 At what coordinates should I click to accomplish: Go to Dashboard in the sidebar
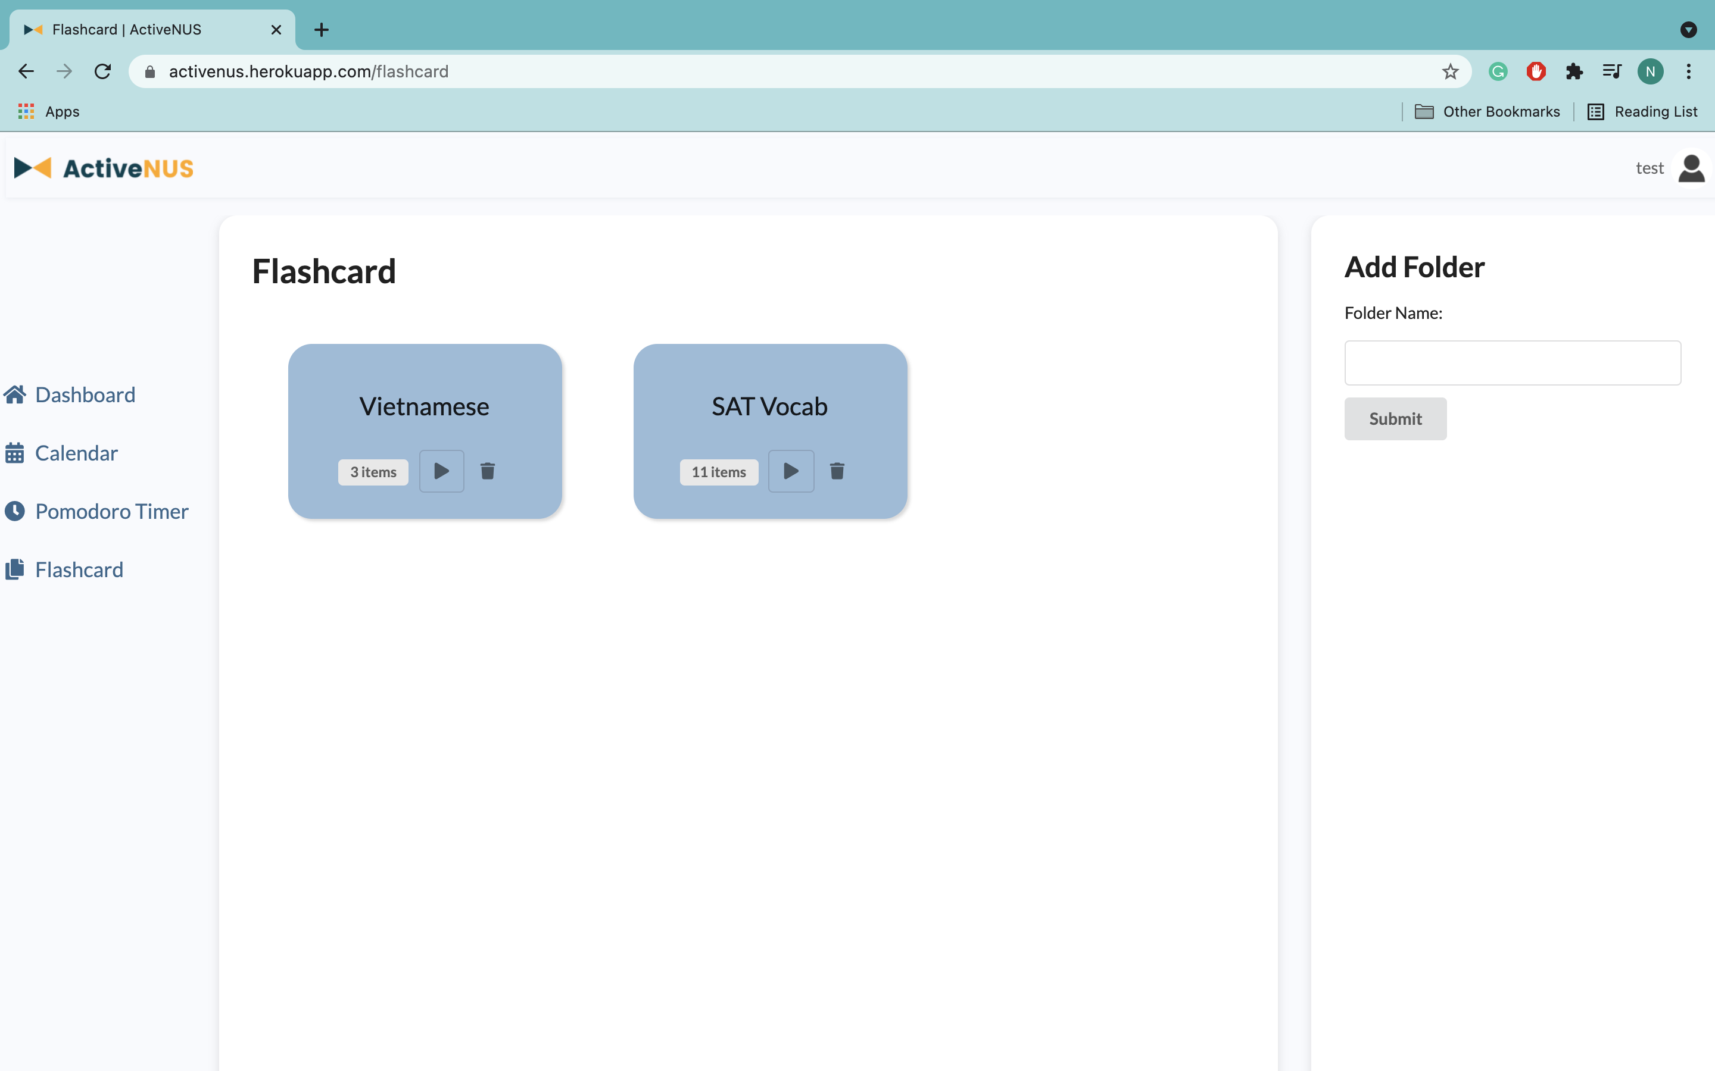pos(85,394)
